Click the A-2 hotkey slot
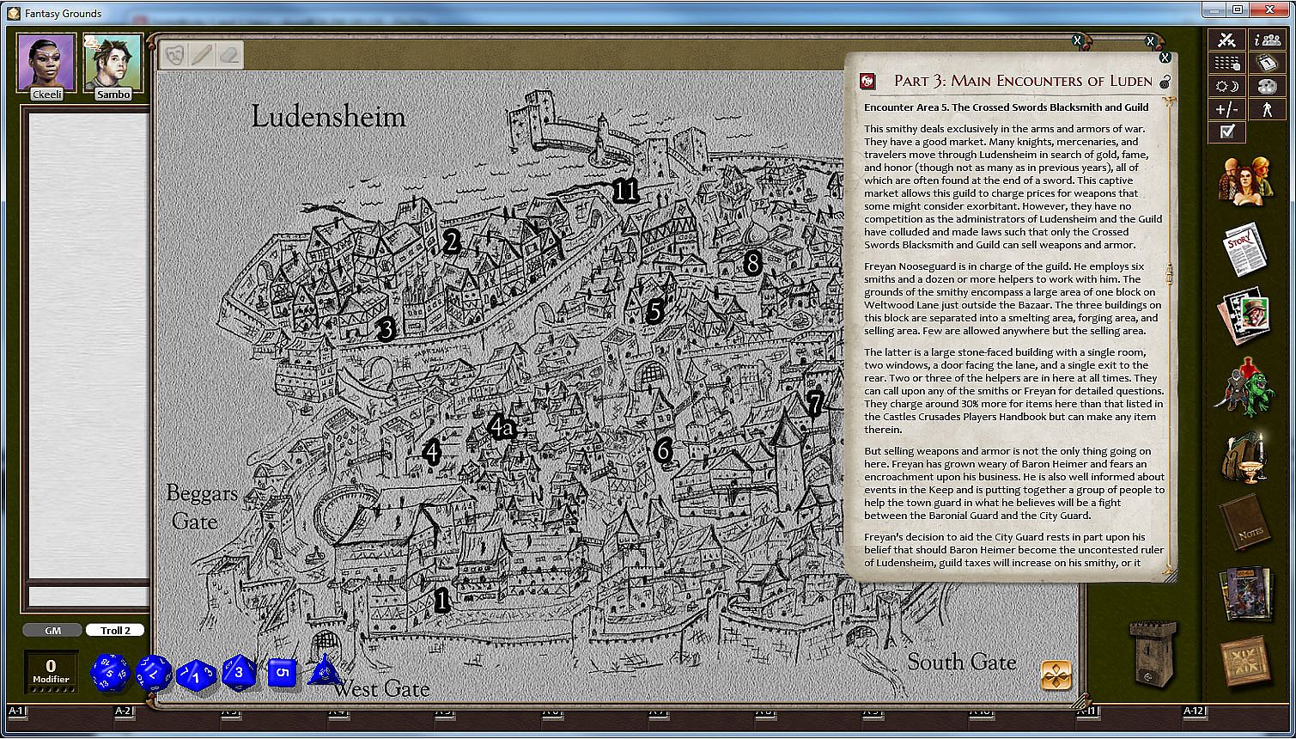Image resolution: width=1296 pixels, height=739 pixels. 124,711
